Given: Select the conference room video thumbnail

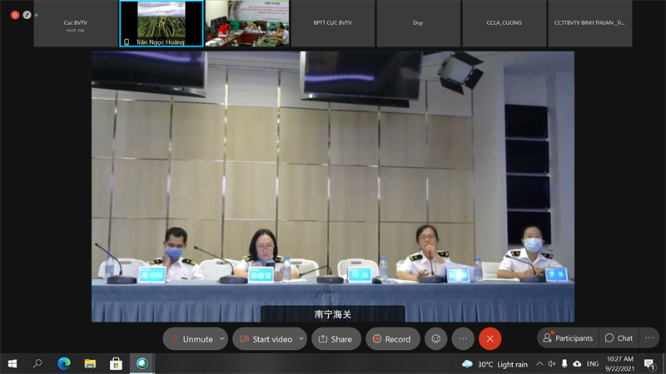Looking at the screenshot, I should 247,23.
